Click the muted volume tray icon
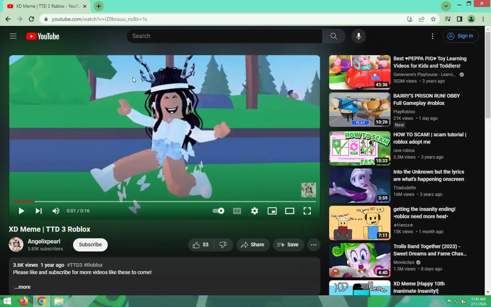491x307 pixels. [464, 301]
